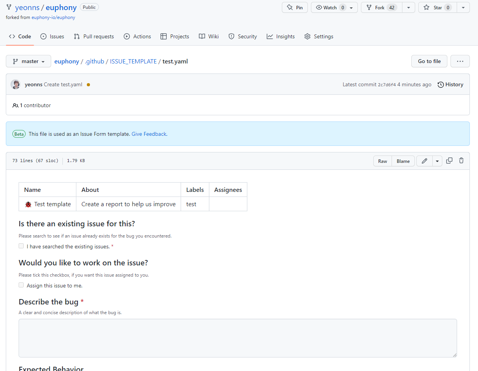478x371 pixels.
Task: Click the yeonns author name in commit row
Action: click(x=34, y=84)
